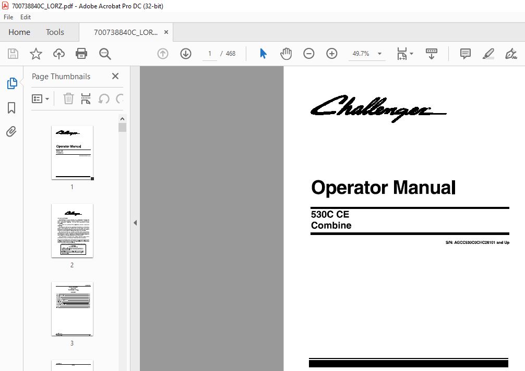Switch to Home tab

click(19, 32)
